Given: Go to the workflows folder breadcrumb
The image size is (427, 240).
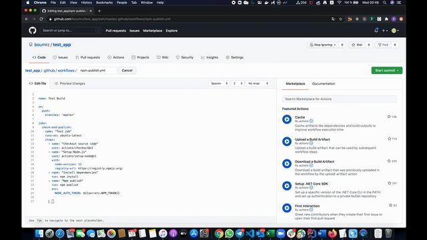Looking at the screenshot, I should [x=66, y=71].
